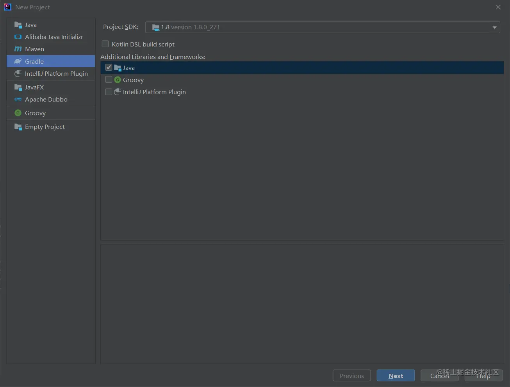Click the Gradle elephant icon

pyautogui.click(x=18, y=61)
